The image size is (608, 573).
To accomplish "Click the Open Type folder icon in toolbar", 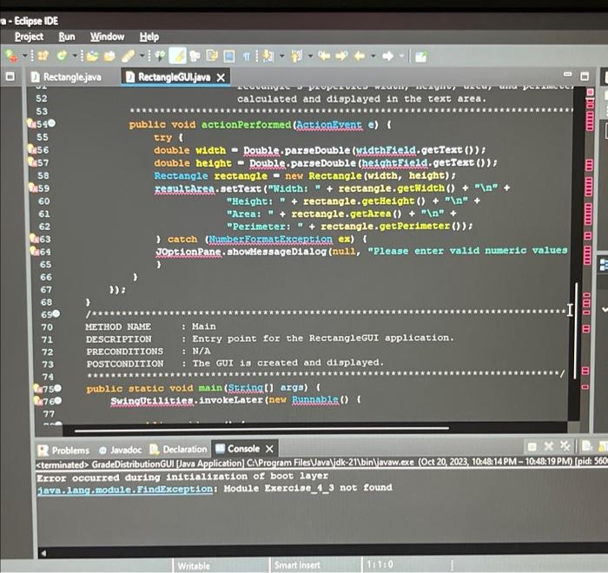I will point(92,56).
